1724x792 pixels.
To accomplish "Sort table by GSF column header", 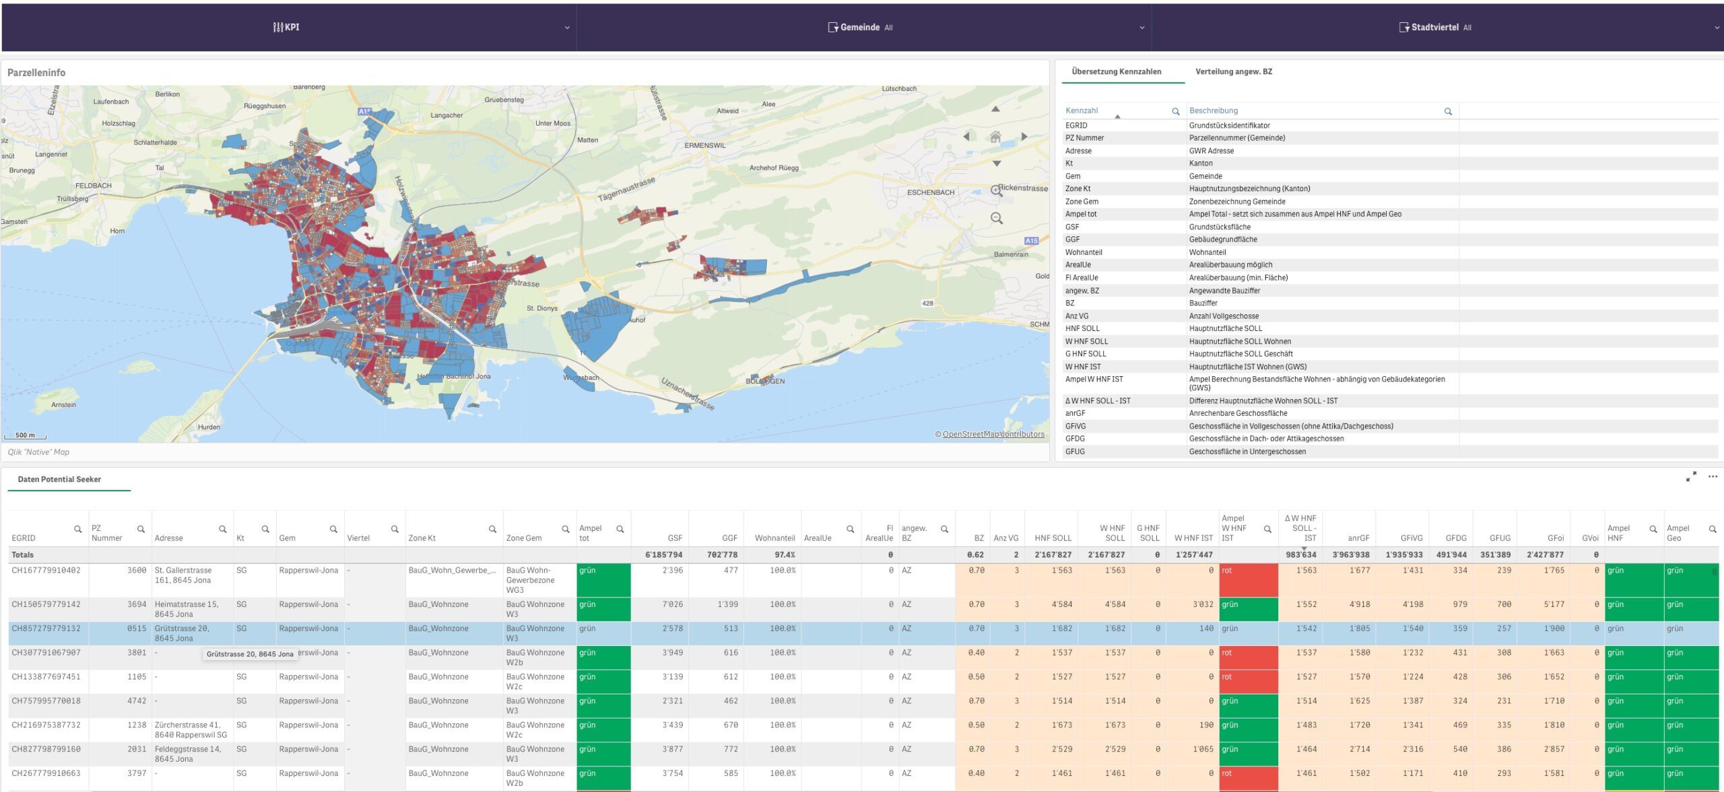I will click(x=675, y=538).
